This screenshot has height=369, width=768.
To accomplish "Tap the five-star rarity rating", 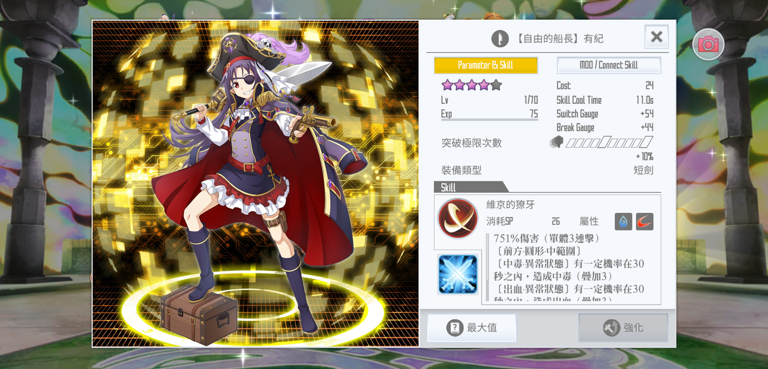I will coord(472,85).
